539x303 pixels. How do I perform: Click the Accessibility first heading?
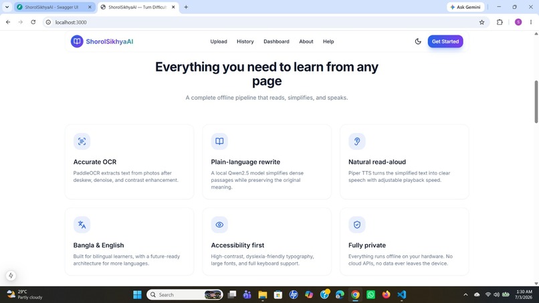pyautogui.click(x=237, y=245)
